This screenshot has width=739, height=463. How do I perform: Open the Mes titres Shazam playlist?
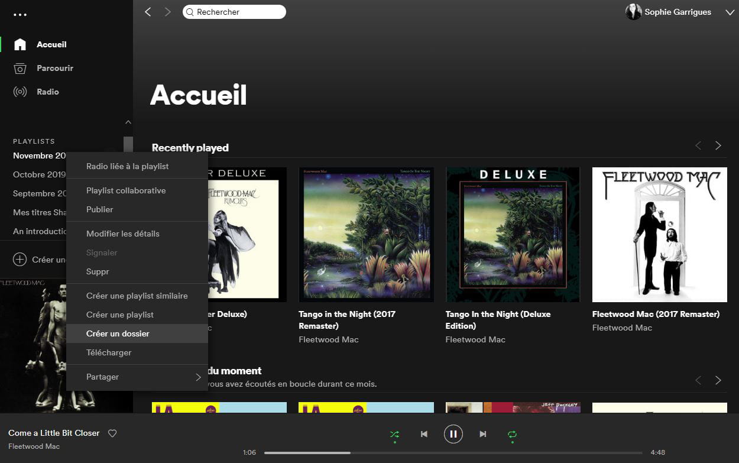pos(40,212)
